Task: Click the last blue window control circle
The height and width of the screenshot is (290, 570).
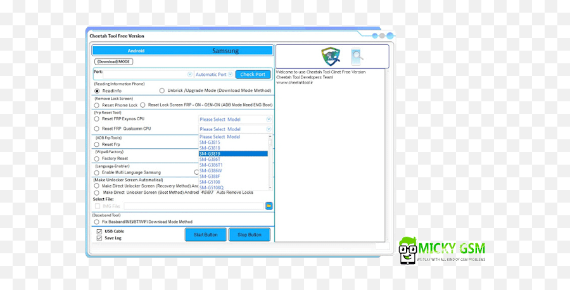Action: pos(390,35)
